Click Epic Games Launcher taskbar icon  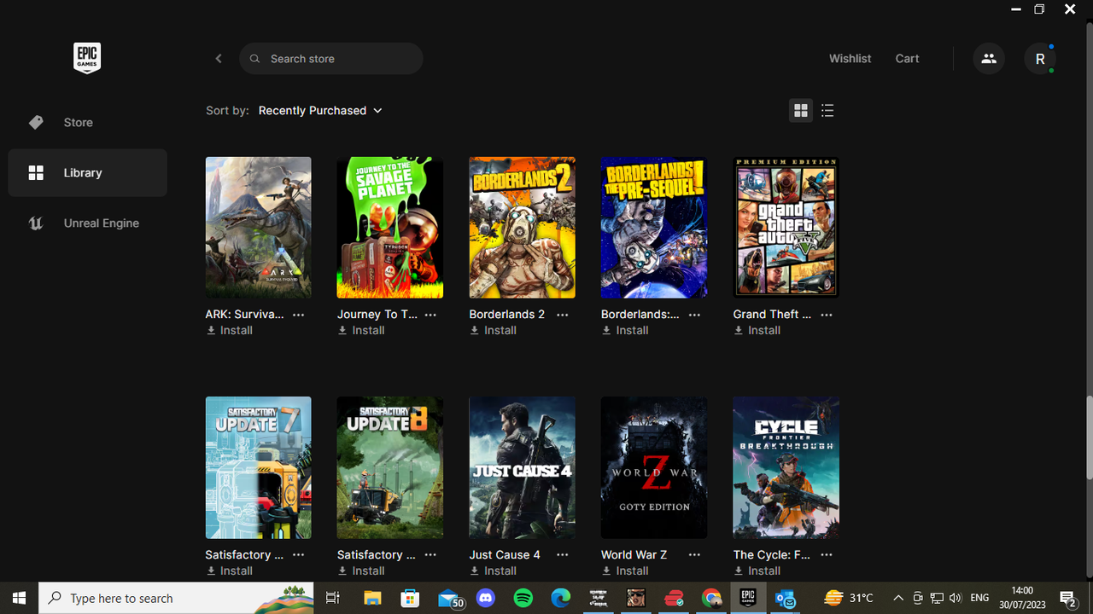click(748, 598)
